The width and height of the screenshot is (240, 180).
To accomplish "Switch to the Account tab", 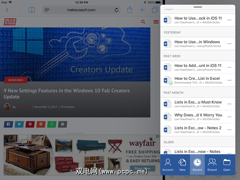I will pyautogui.click(x=168, y=164).
